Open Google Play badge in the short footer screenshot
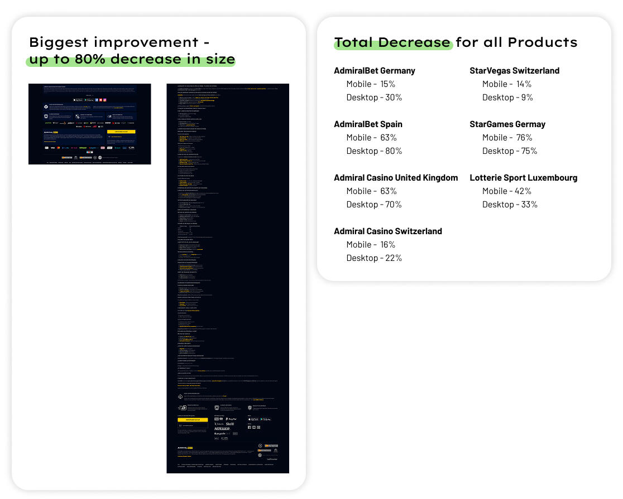Image resolution: width=623 pixels, height=499 pixels. tap(89, 100)
